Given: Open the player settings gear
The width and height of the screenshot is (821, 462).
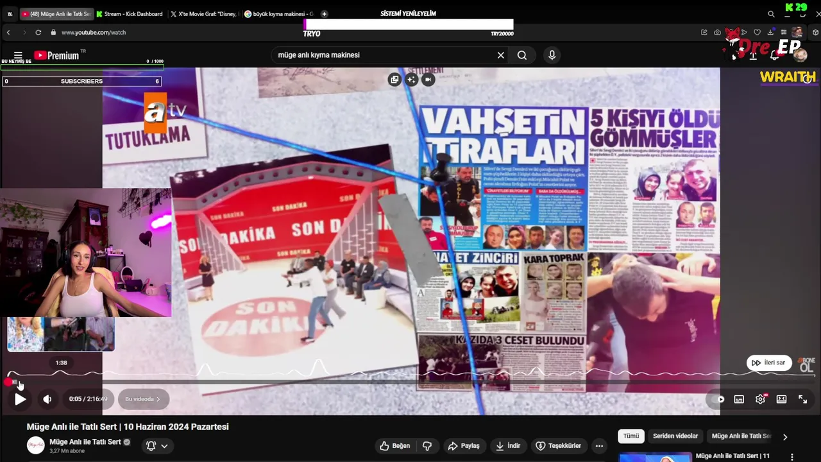Looking at the screenshot, I should click(760, 399).
